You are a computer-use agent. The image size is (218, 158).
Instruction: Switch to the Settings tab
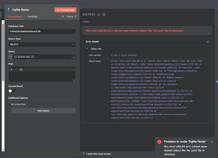(33, 16)
